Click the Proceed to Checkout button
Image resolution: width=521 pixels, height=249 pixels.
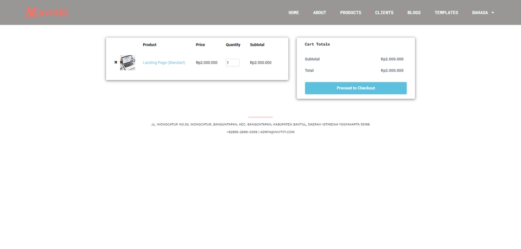[x=355, y=88]
